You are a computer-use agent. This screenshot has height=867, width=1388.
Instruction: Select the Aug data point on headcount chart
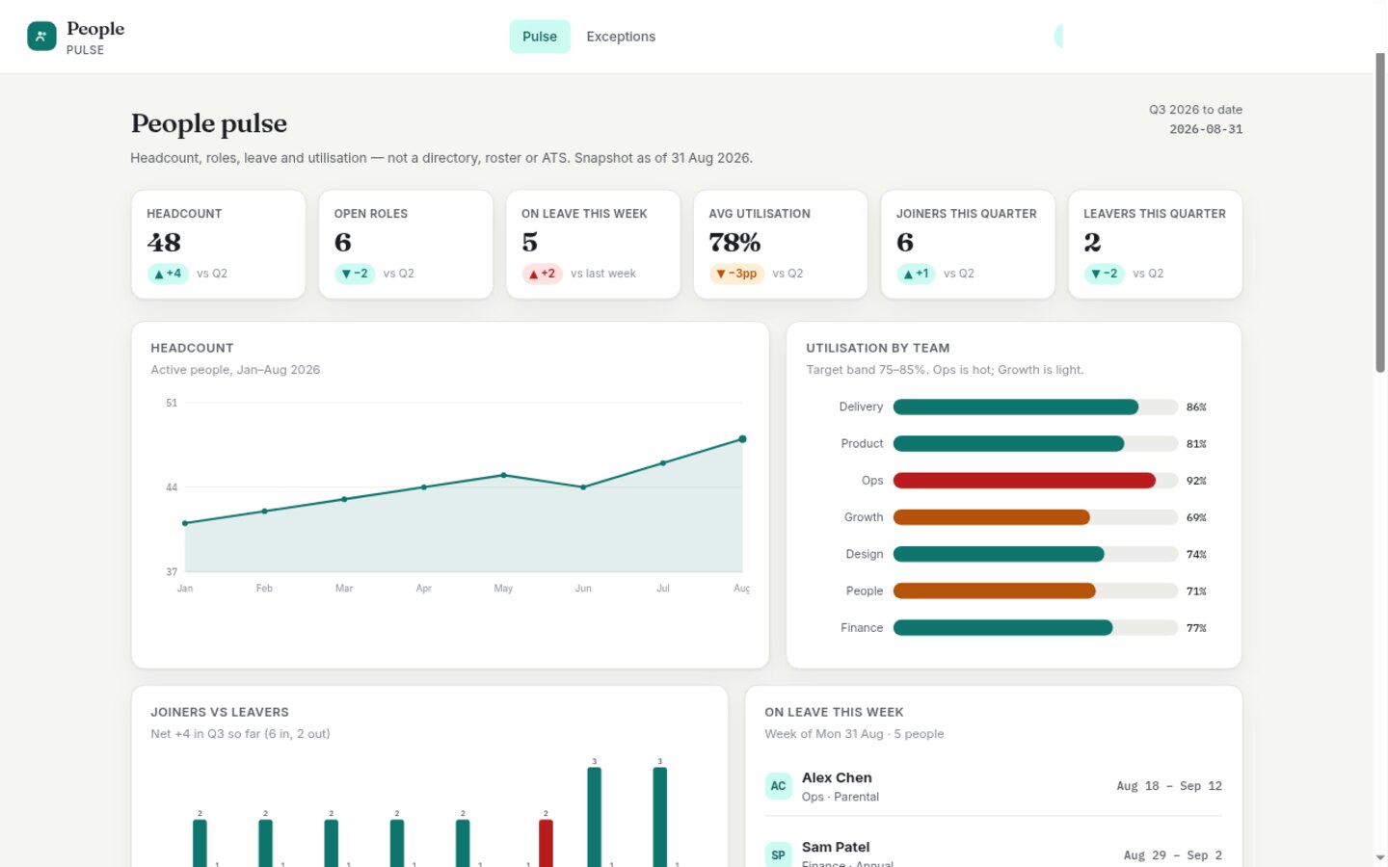pyautogui.click(x=742, y=439)
